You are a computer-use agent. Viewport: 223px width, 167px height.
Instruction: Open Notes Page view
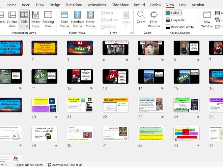point(35,19)
